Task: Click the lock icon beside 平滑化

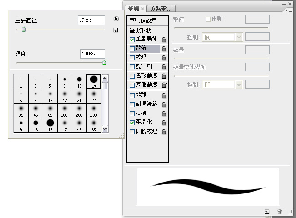Action: (164, 122)
